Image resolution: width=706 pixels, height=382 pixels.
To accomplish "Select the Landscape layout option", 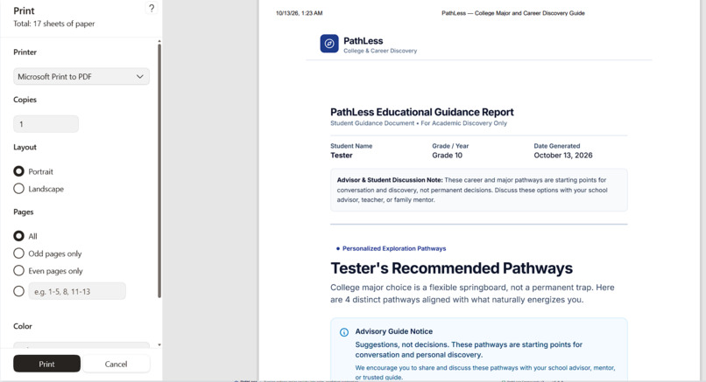I will click(x=18, y=189).
